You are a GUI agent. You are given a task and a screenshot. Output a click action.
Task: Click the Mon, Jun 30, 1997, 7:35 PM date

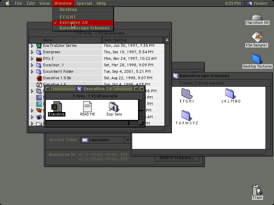129,46
